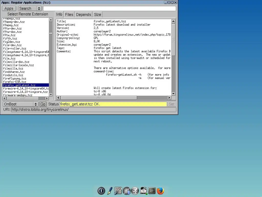
Task: Select findutils.tcz extension
Action: [x=26, y=75]
